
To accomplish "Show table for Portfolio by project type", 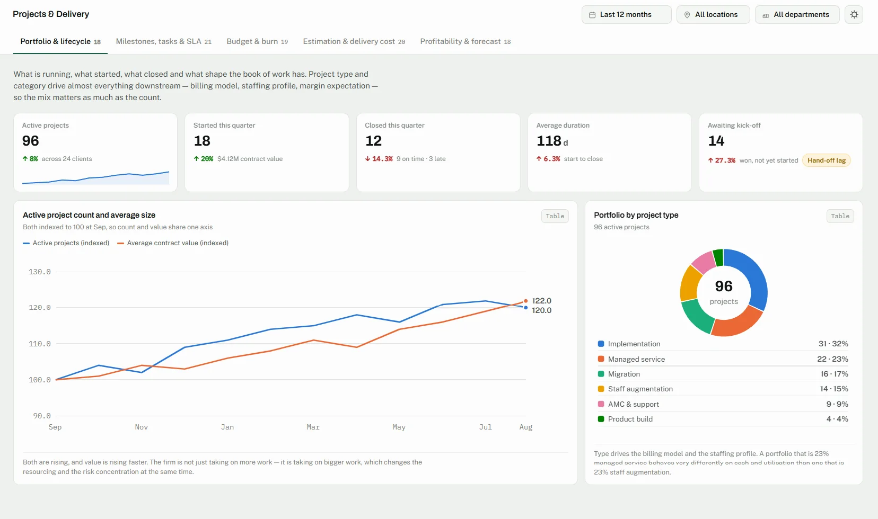I will [840, 216].
